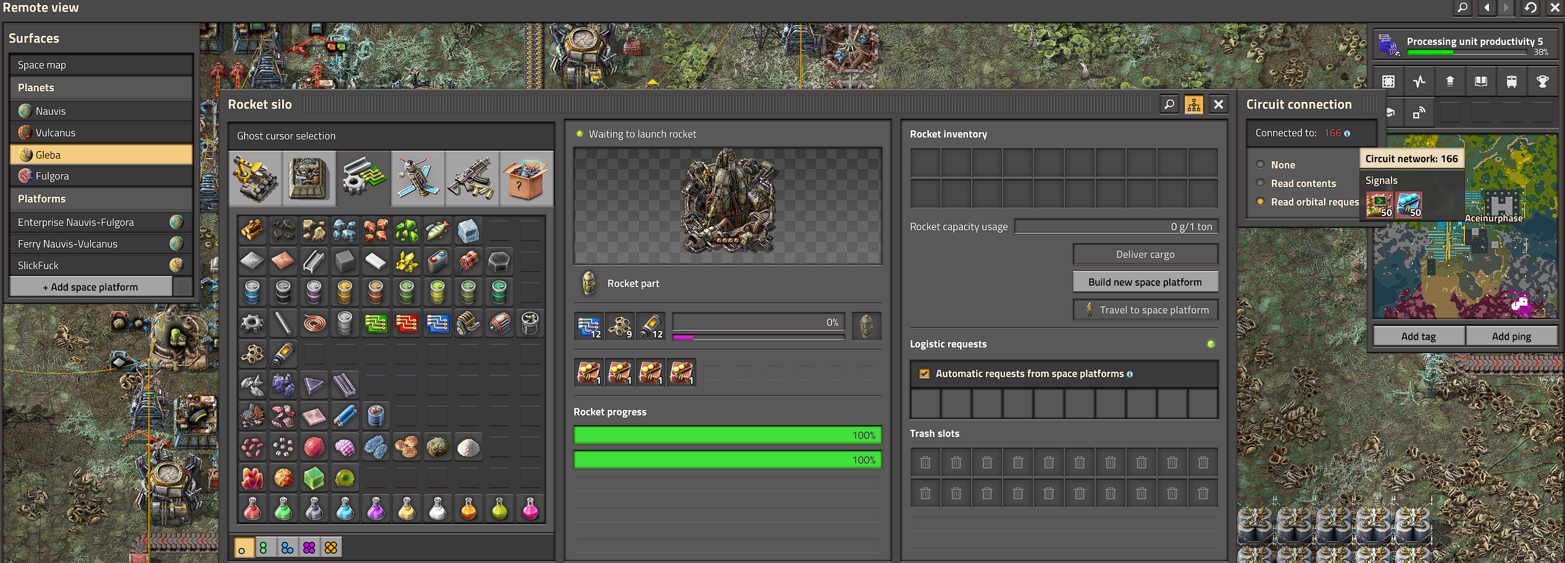The width and height of the screenshot is (1565, 563).
Task: Open the Production item category tab
Action: 309,178
